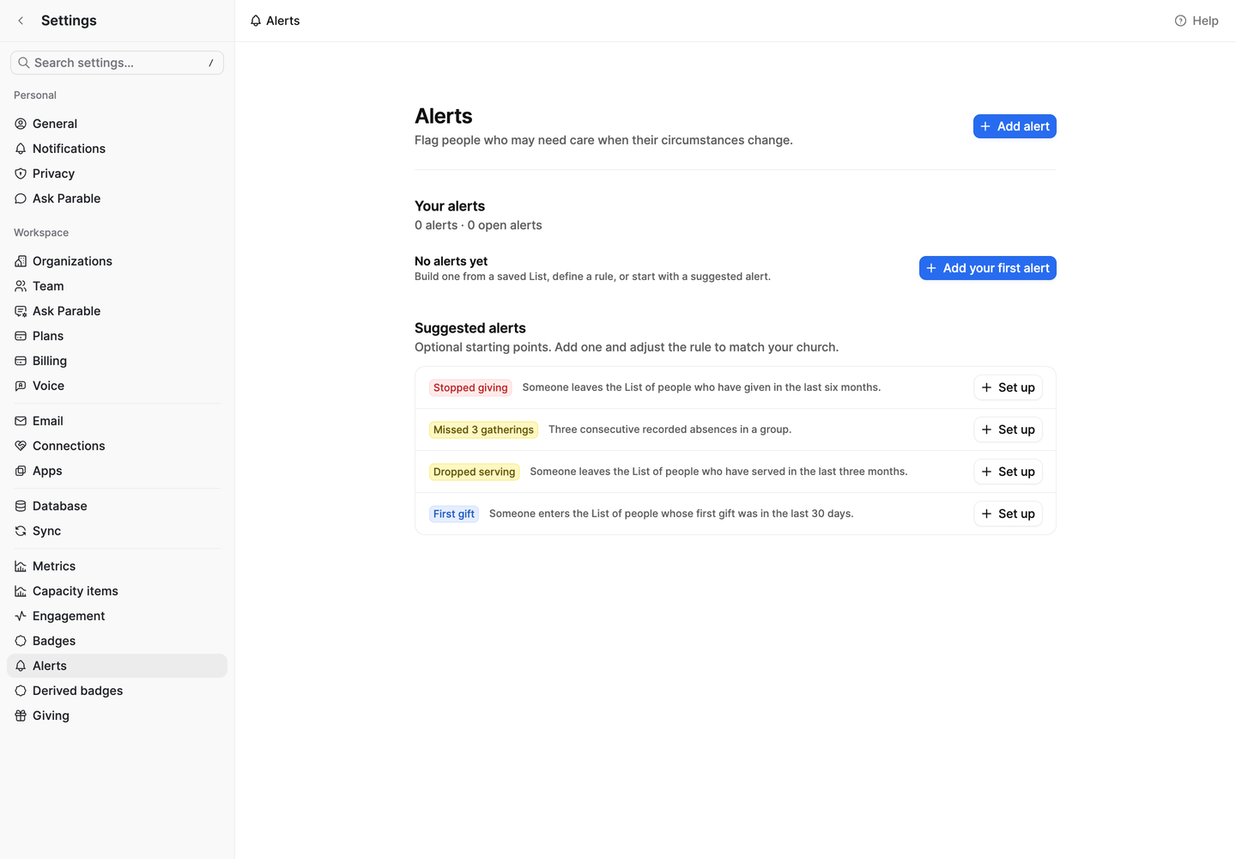Open General settings via its person icon
1236x859 pixels.
click(21, 124)
